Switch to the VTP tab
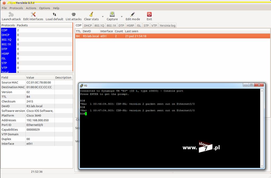Screen dimensions: 271x178 (154, 25)
